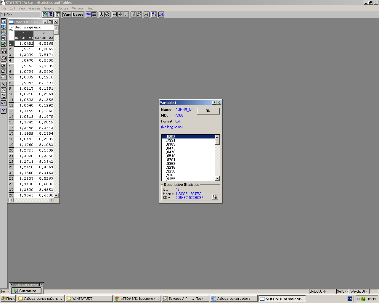This screenshot has height=303, width=379.
Task: Decrease column width with the narrow icon
Action: point(120,14)
